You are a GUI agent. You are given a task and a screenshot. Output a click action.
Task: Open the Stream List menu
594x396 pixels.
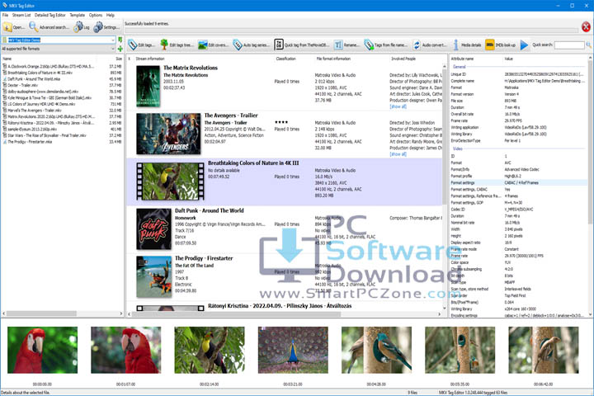coord(21,15)
